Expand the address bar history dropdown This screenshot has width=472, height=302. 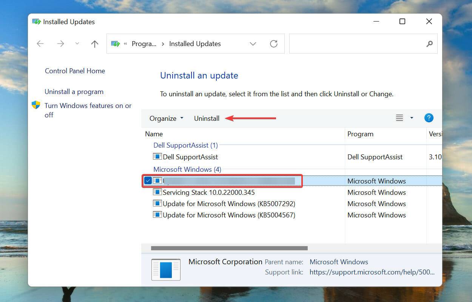coord(253,44)
